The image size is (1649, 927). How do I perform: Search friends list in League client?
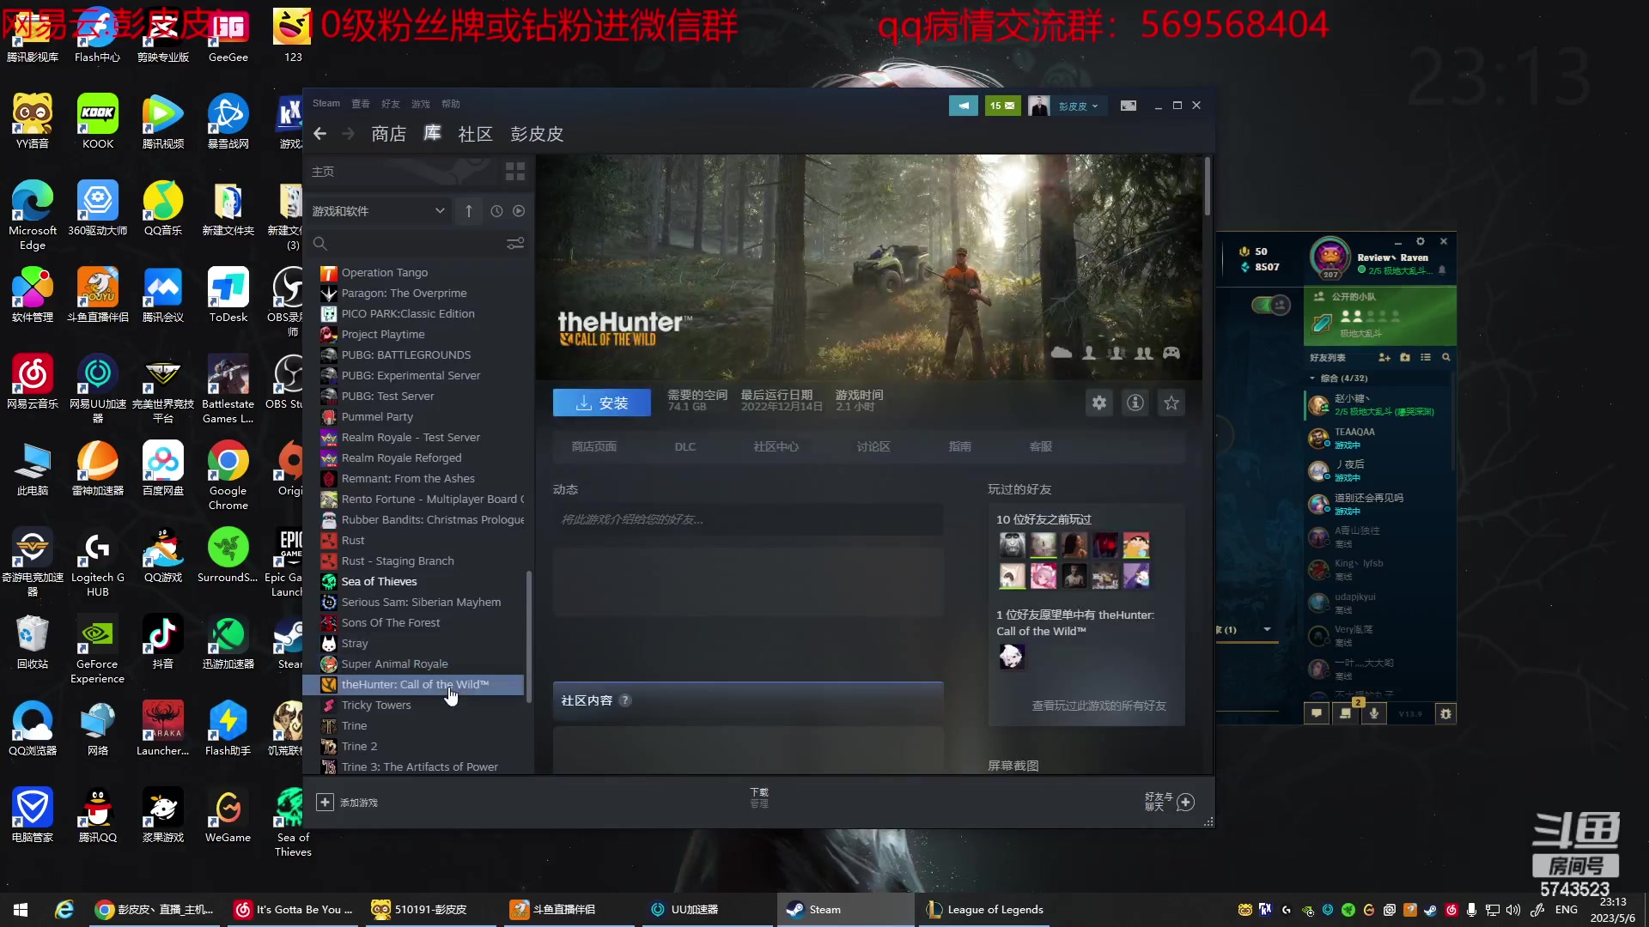1446,357
